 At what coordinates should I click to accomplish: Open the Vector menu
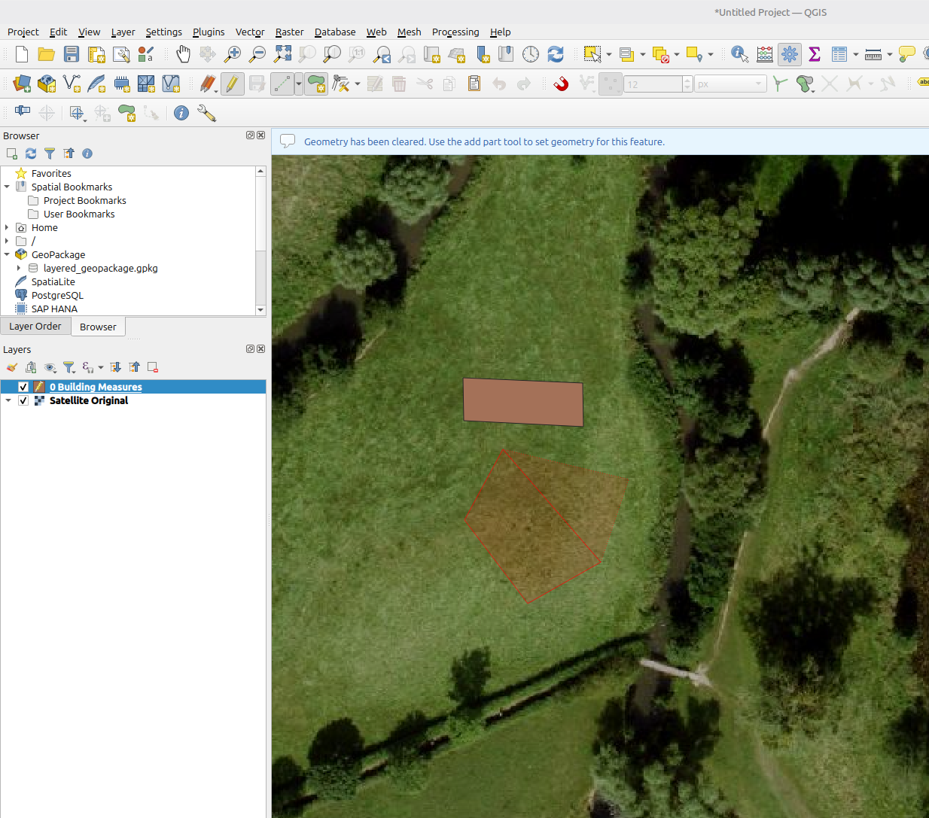pos(250,32)
